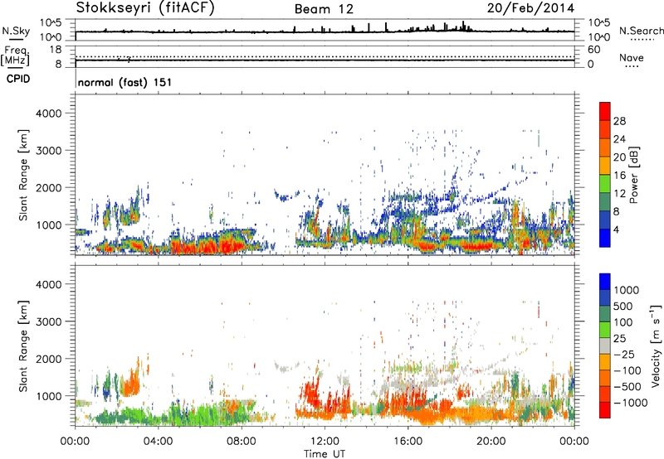Pick the red top segment of power colorbar
Image resolution: width=664 pixels, height=459 pixels.
[605, 111]
